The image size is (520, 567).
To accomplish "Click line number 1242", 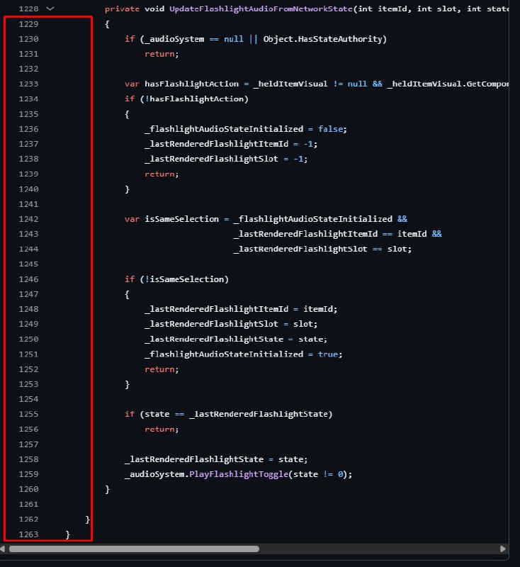I will pos(28,219).
